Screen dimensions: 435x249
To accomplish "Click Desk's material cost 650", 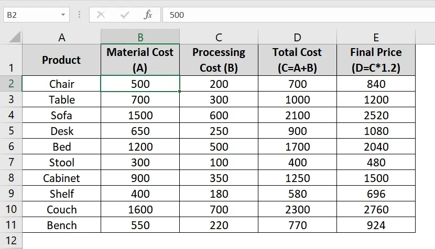I will (x=140, y=131).
